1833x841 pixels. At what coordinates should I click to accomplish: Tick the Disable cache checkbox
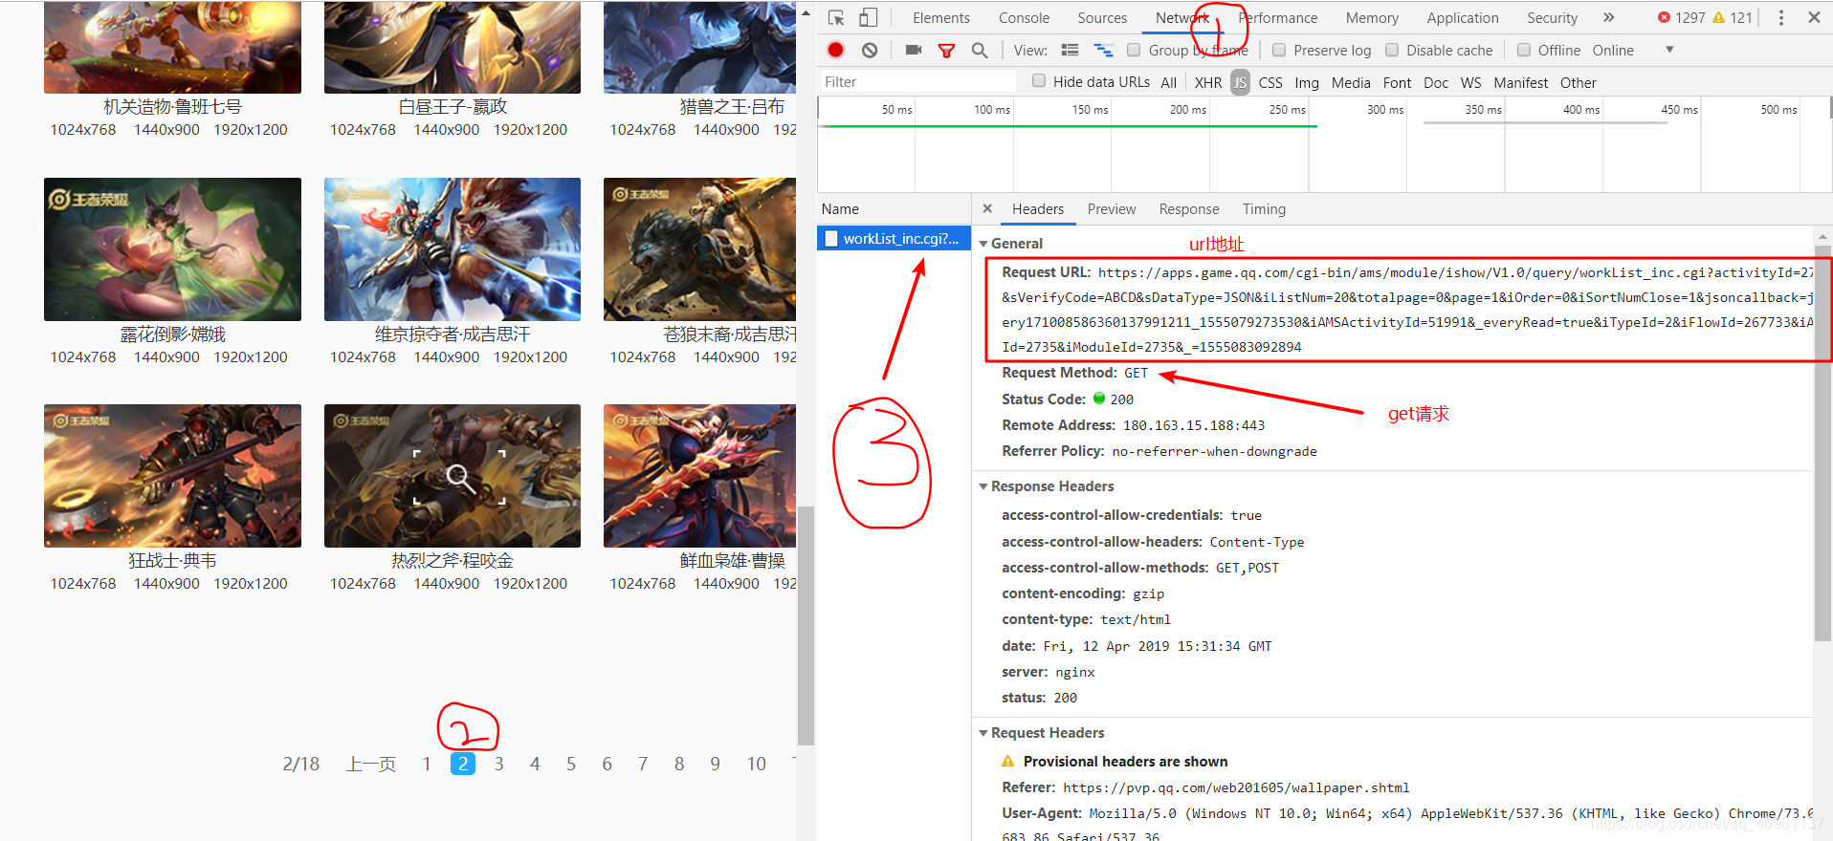pyautogui.click(x=1392, y=50)
